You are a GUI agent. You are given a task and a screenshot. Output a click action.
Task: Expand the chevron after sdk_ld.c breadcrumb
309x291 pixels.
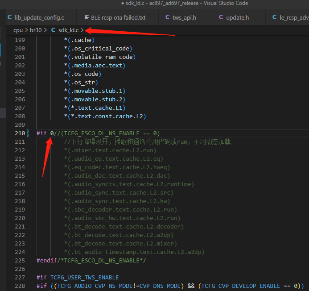[x=82, y=30]
